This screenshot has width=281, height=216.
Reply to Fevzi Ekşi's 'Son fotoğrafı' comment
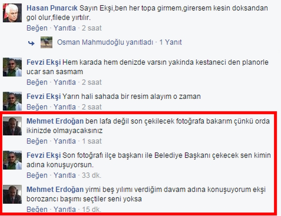[x=65, y=175]
